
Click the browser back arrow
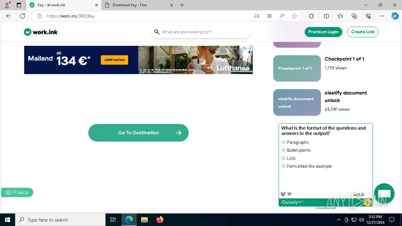(x=9, y=16)
